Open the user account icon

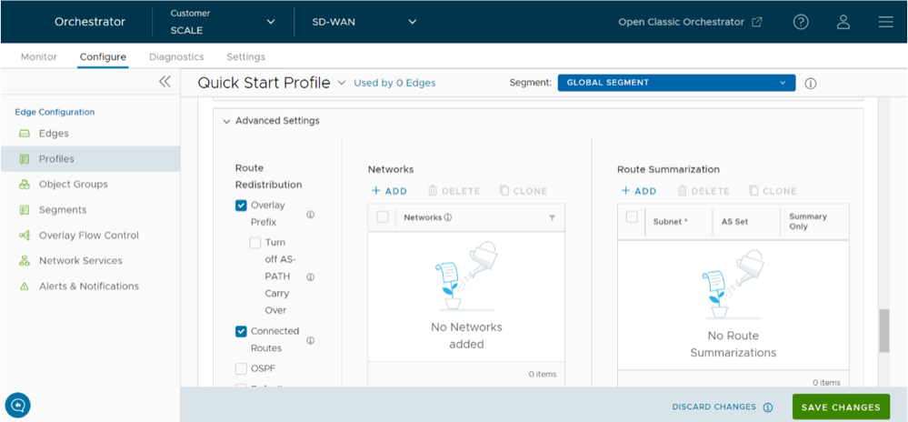[x=843, y=22]
